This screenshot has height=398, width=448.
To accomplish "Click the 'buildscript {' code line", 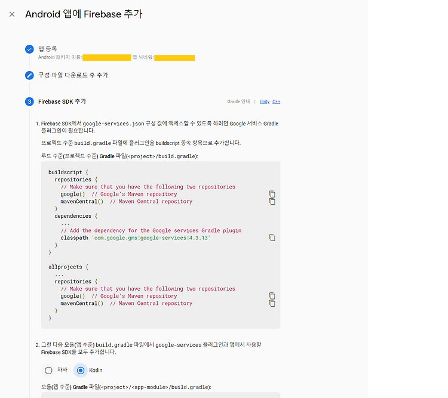I will point(68,172).
